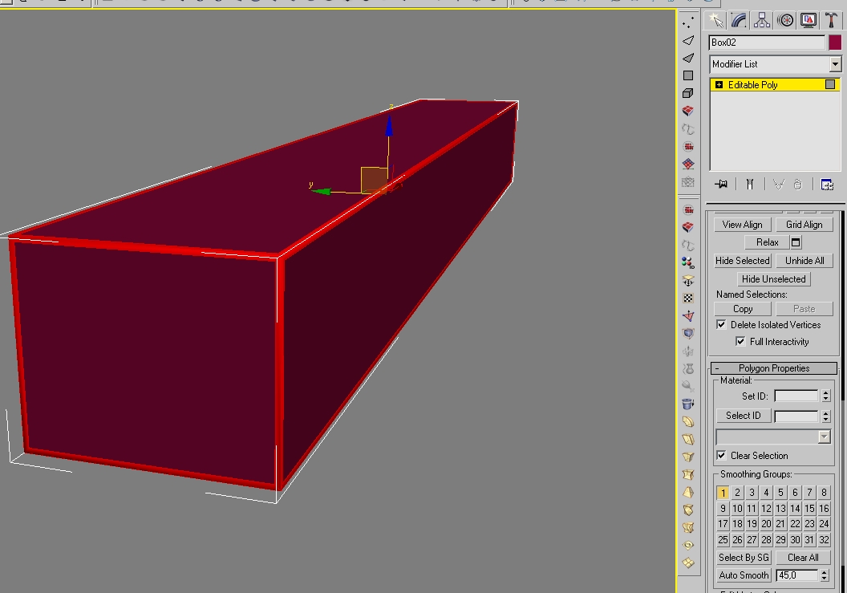The width and height of the screenshot is (847, 593).
Task: Open the Hierarchy panel tab
Action: point(762,21)
